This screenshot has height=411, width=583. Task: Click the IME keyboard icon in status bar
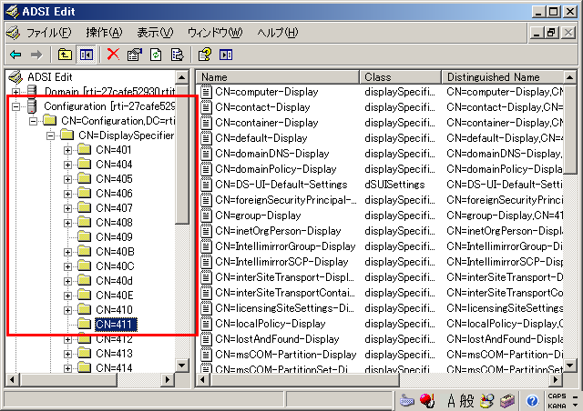pyautogui.click(x=407, y=401)
